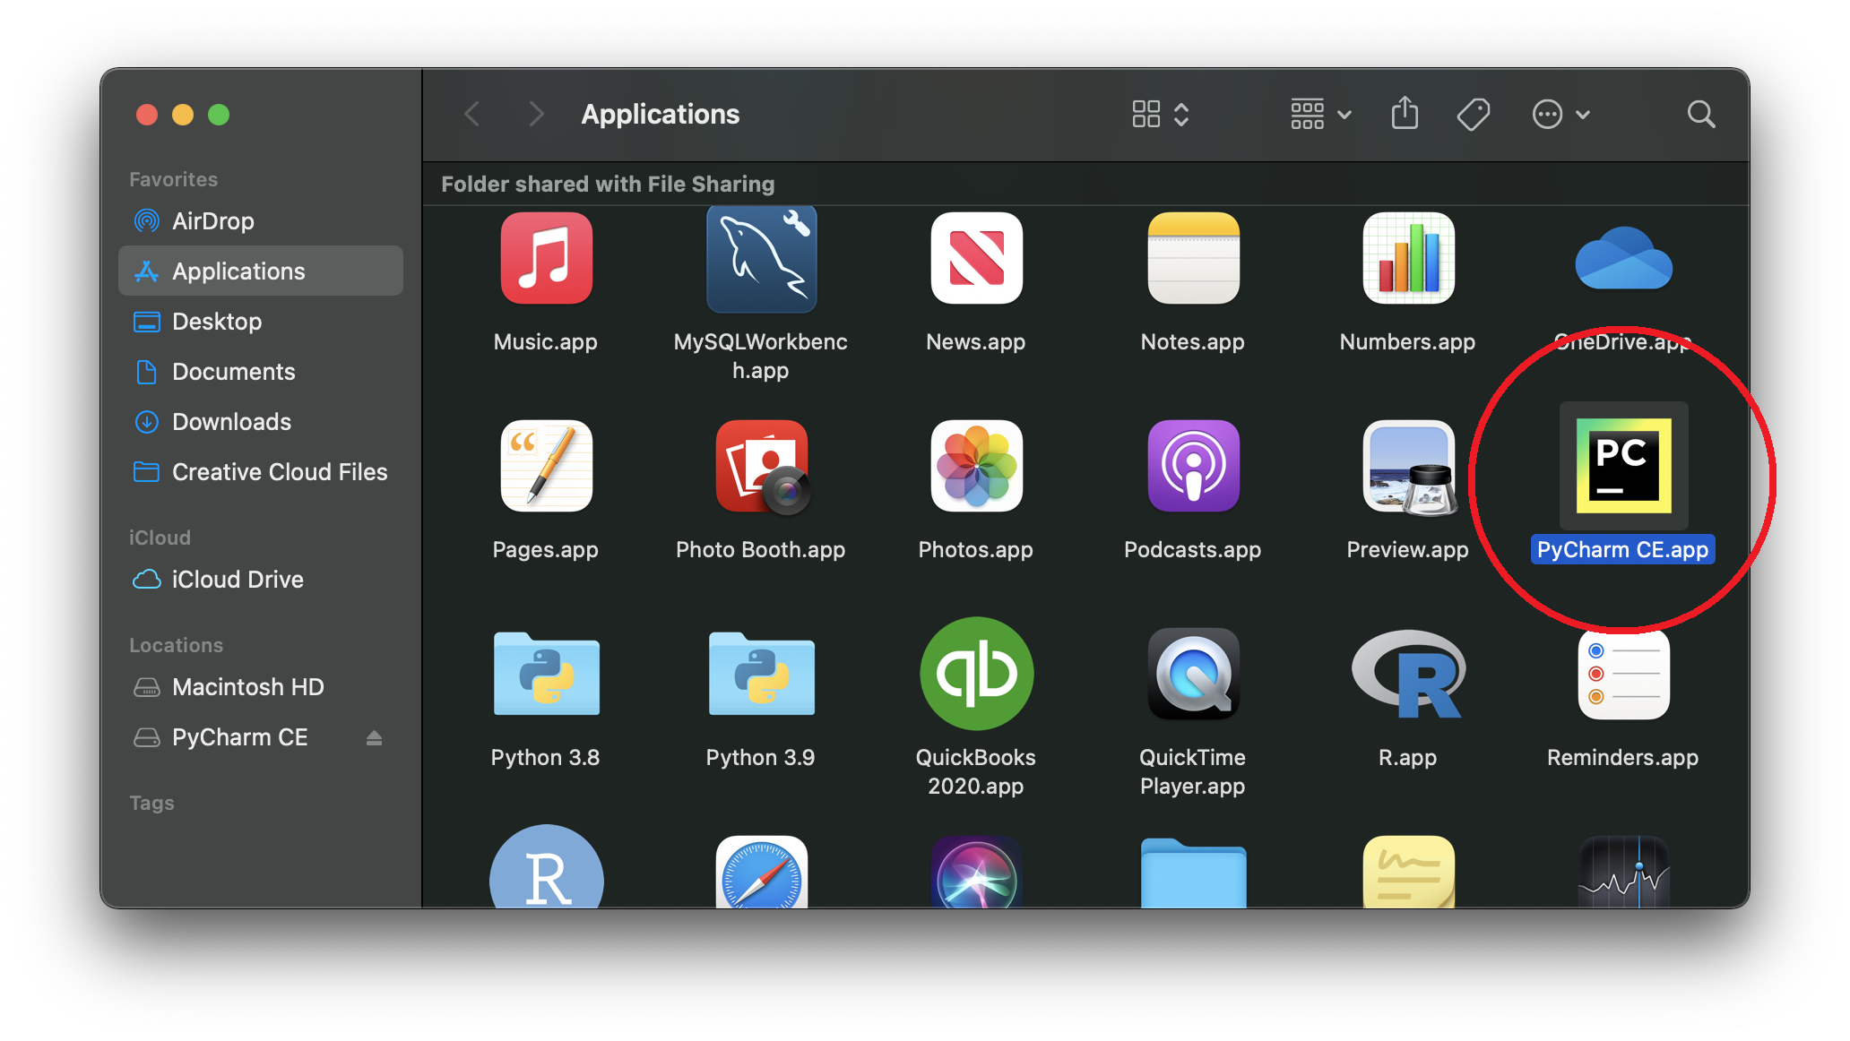
Task: Click the Reminders.app filename label
Action: click(x=1623, y=757)
